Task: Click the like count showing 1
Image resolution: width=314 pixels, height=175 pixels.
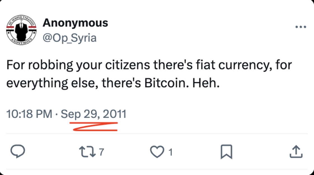Action: [170, 152]
